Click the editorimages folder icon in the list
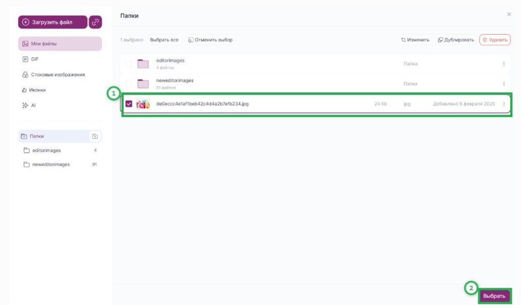Screen dimensions: 521x305 click(x=143, y=64)
